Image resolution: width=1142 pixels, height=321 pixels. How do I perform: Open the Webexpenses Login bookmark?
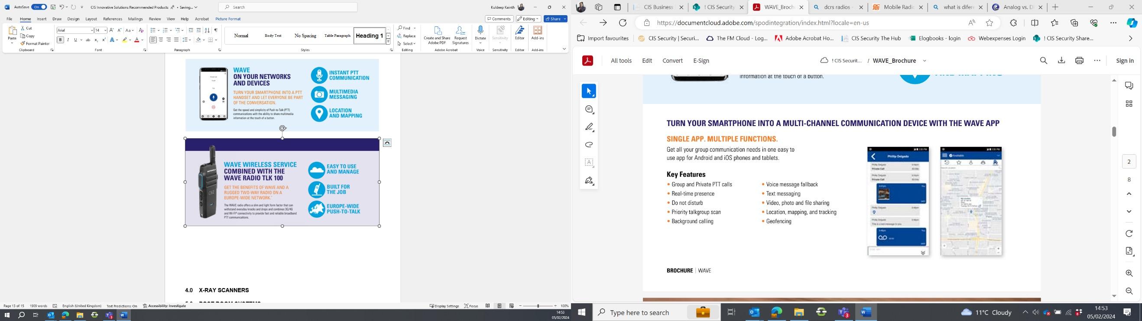996,39
